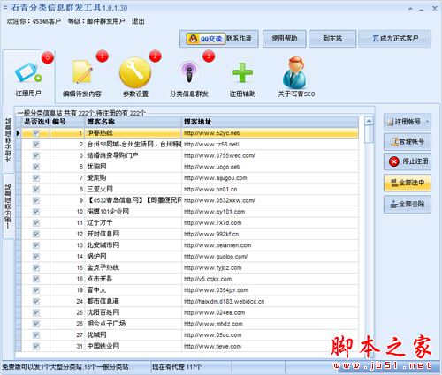The width and height of the screenshot is (442, 375).
Task: Uncheck the checkbox for row 2 台州58同城
Action: [36, 145]
